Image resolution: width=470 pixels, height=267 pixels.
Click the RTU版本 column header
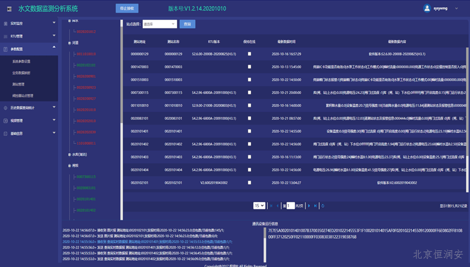214,42
